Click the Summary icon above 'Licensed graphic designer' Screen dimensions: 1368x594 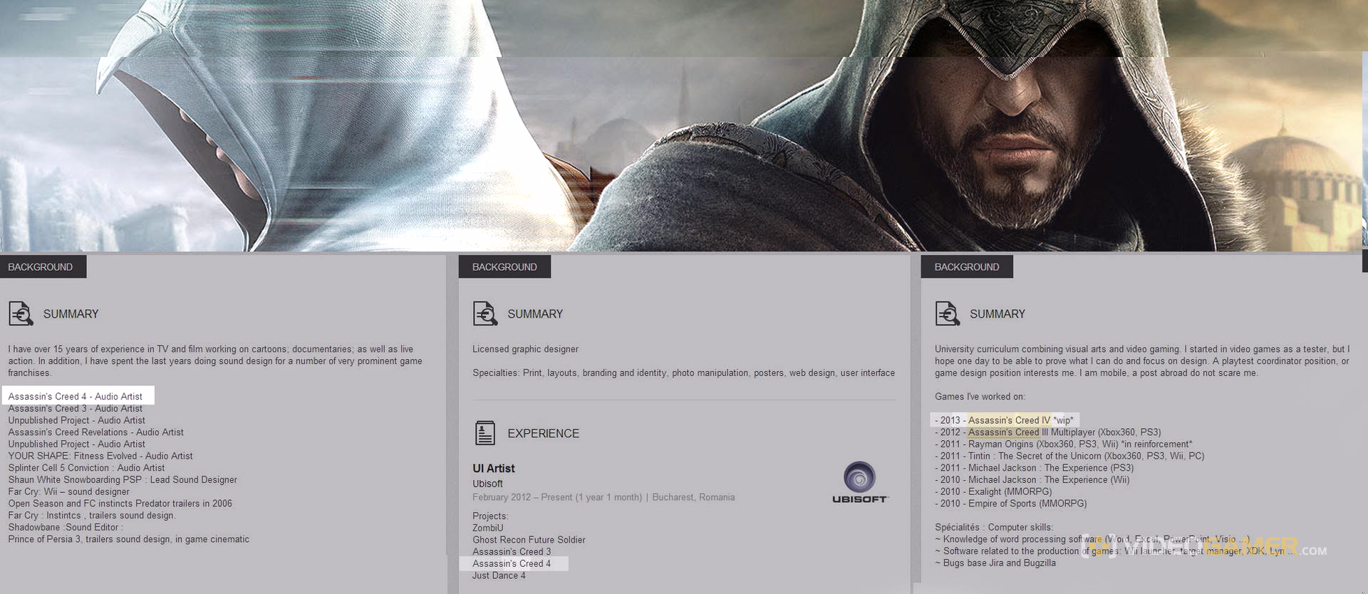point(485,313)
